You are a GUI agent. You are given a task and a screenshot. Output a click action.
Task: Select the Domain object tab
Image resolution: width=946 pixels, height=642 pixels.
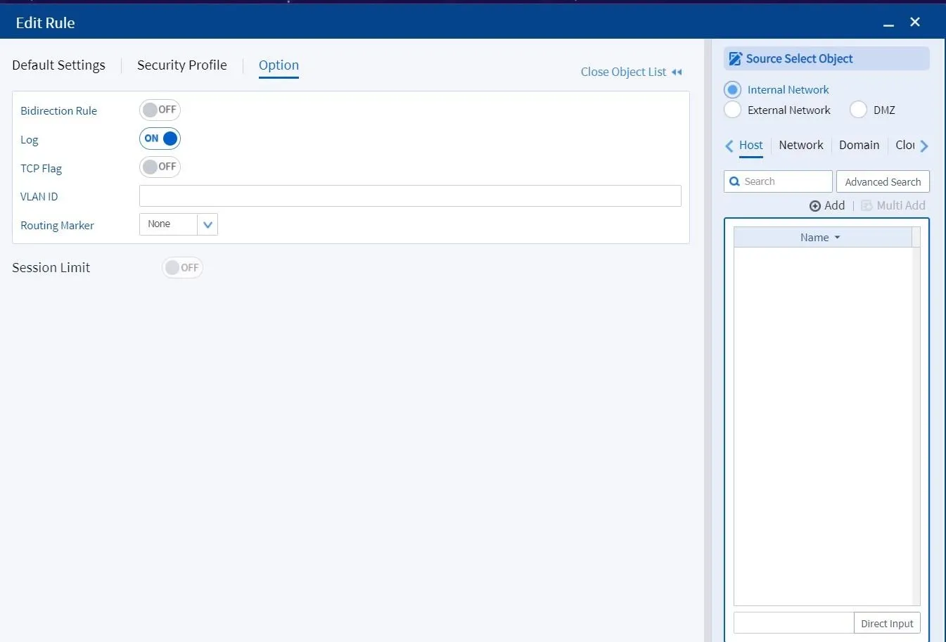click(x=859, y=146)
